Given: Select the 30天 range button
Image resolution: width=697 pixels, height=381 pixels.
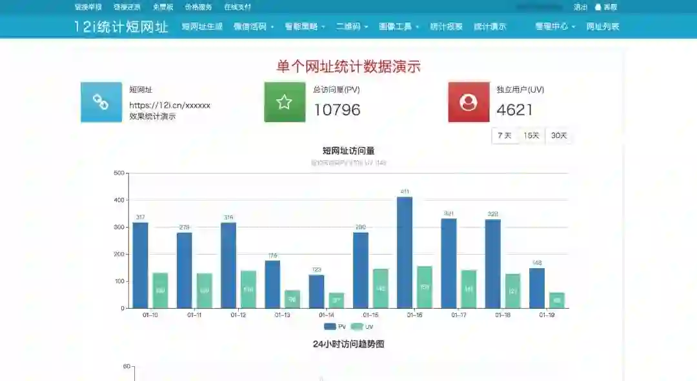Looking at the screenshot, I should click(559, 135).
